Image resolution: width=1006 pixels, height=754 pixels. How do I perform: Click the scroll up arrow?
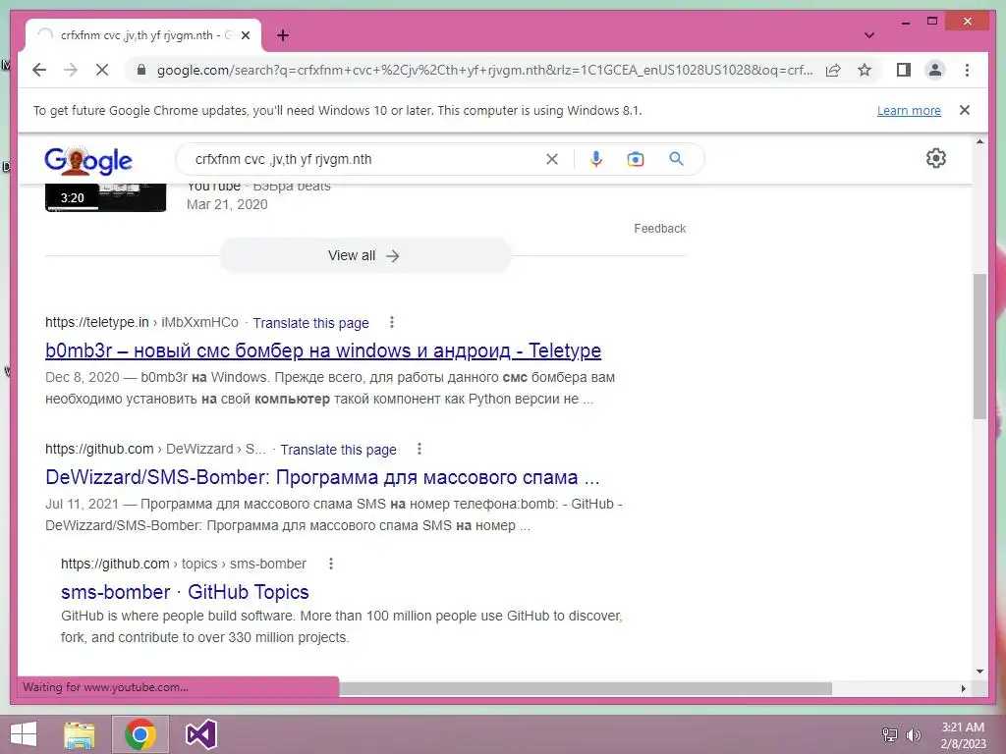979,141
